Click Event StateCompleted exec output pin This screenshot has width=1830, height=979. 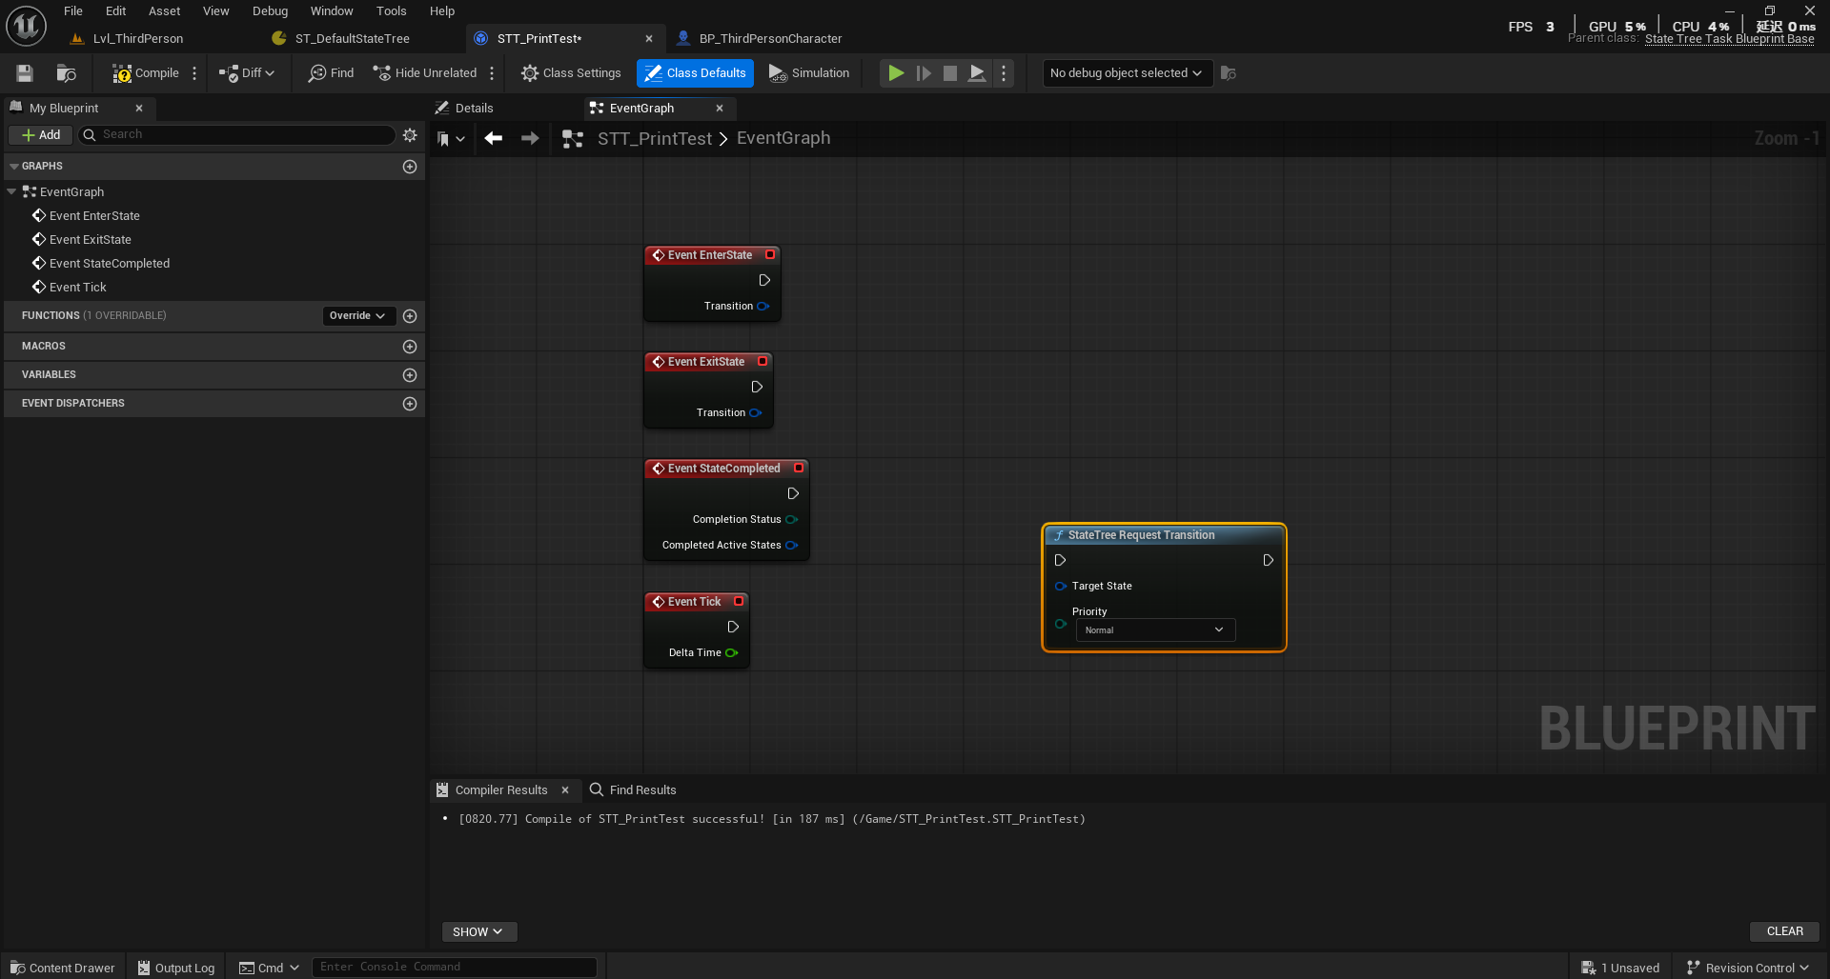click(793, 493)
